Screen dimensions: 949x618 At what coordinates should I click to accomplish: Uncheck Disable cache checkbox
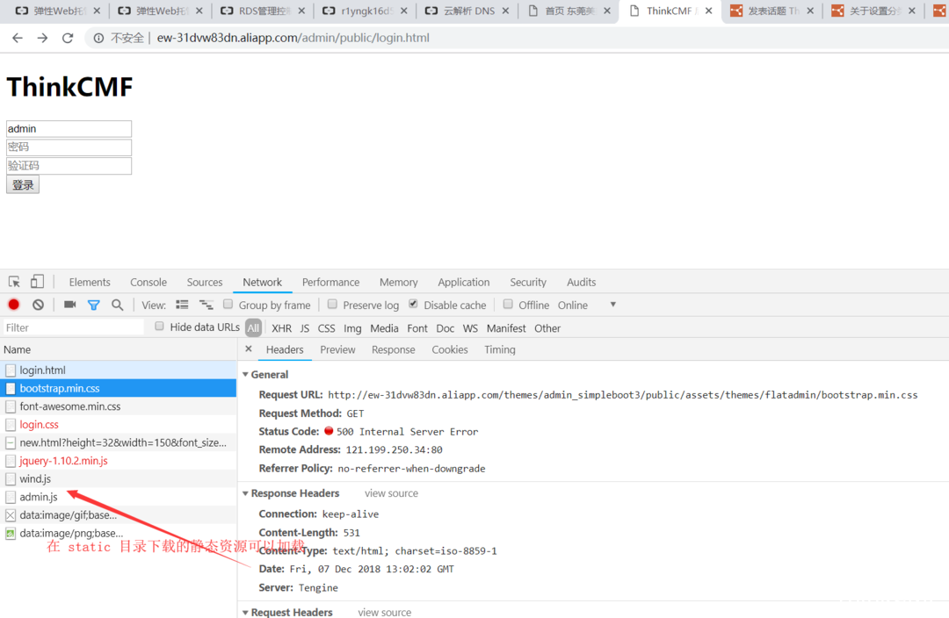pos(413,304)
